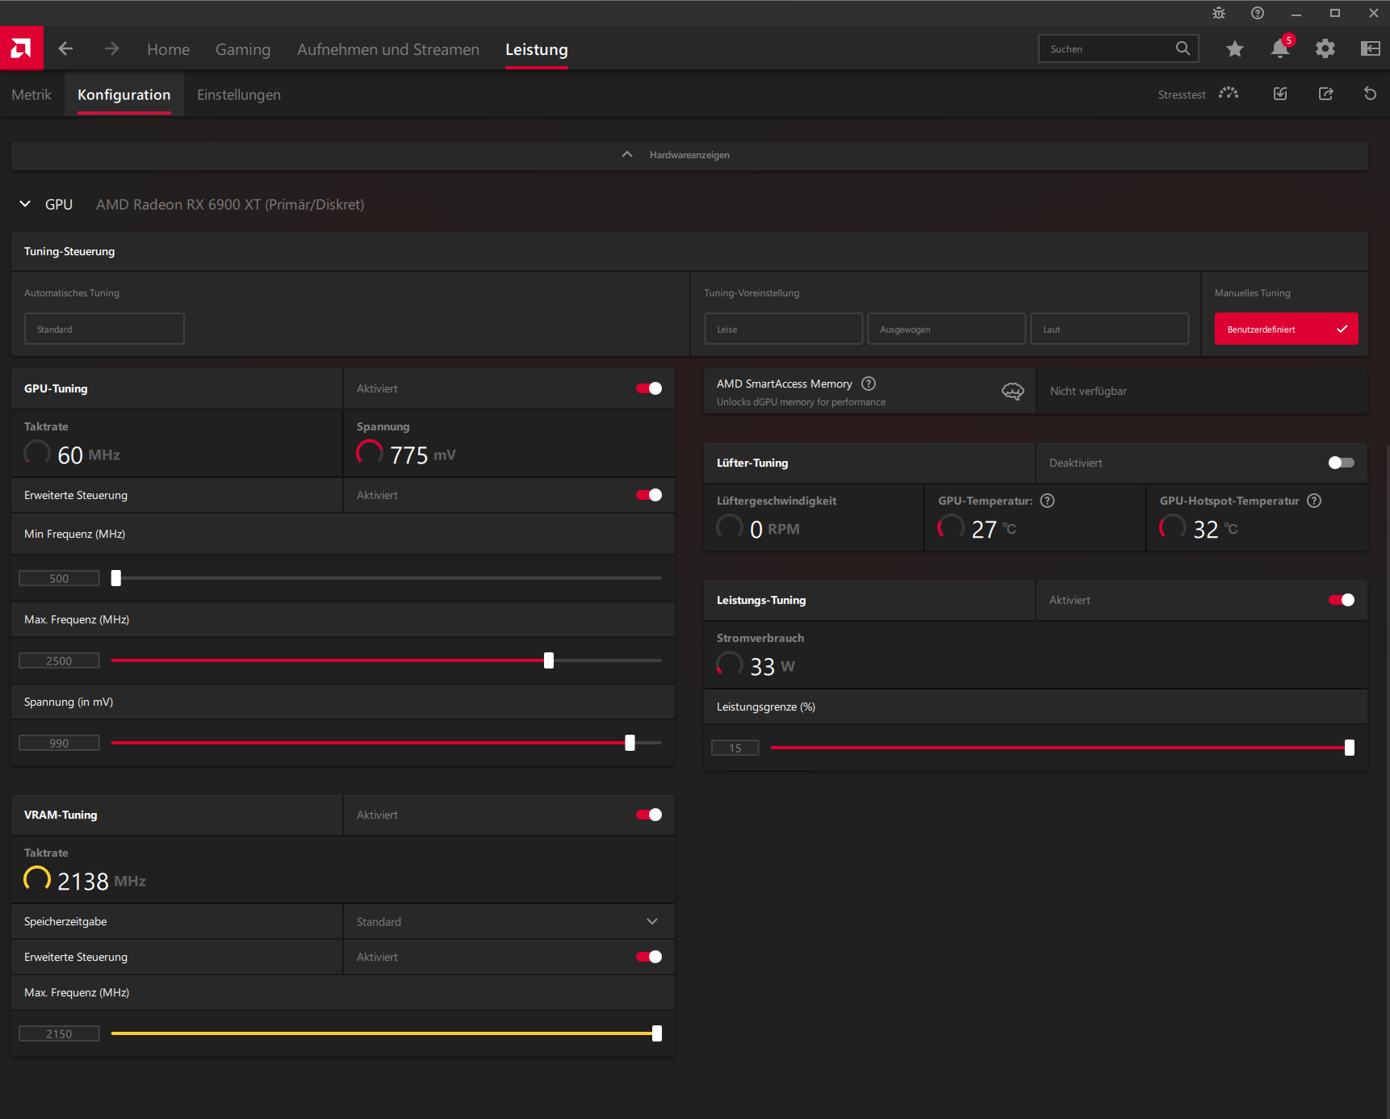The width and height of the screenshot is (1390, 1119).
Task: Click Min Frequenz slider handle
Action: click(116, 578)
